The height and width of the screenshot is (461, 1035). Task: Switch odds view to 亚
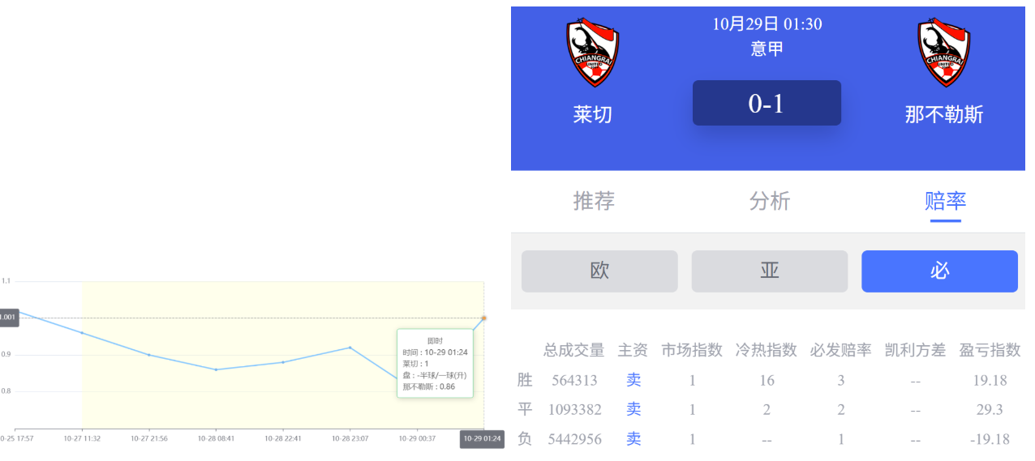point(769,271)
